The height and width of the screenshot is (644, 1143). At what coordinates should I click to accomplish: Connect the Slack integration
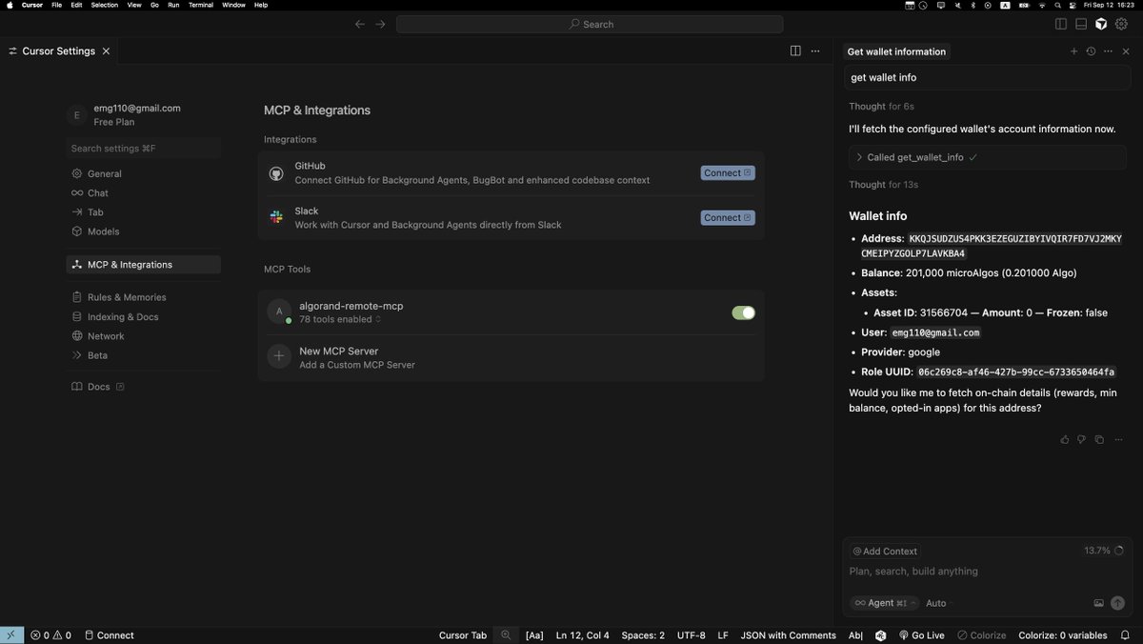[x=728, y=217]
